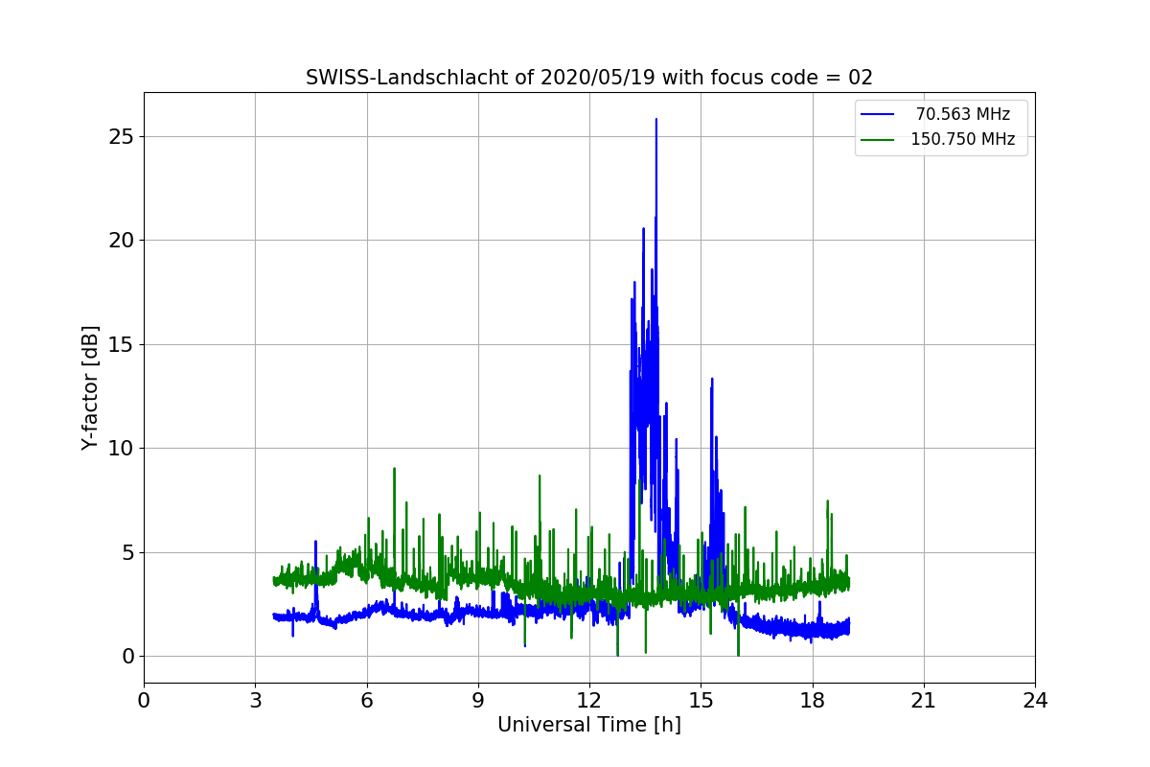Click x-axis tick label 18

[813, 701]
